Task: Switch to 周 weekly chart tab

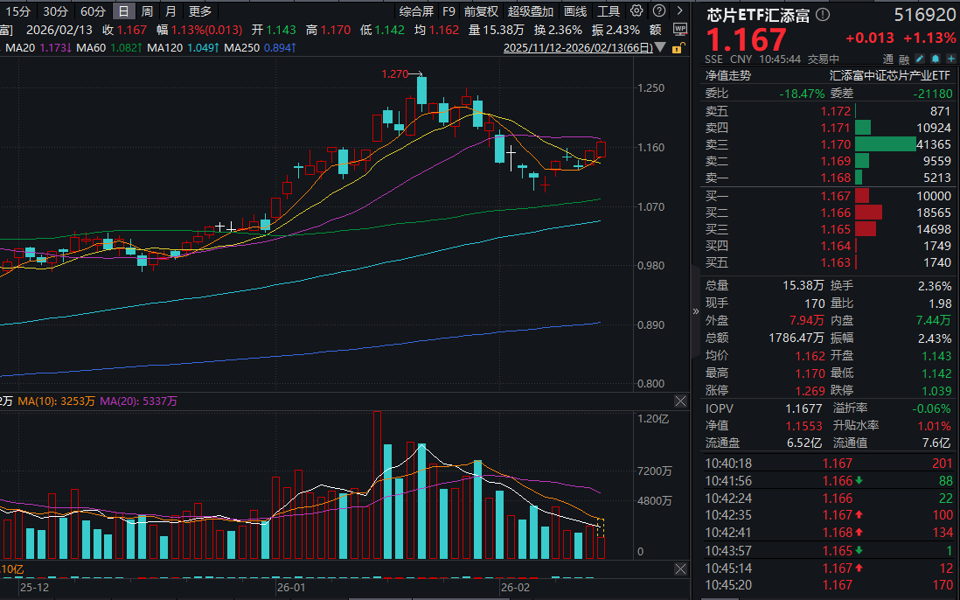Action: [147, 11]
